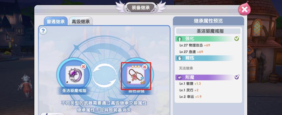Click the 精炼 anvil icon

coord(180,58)
